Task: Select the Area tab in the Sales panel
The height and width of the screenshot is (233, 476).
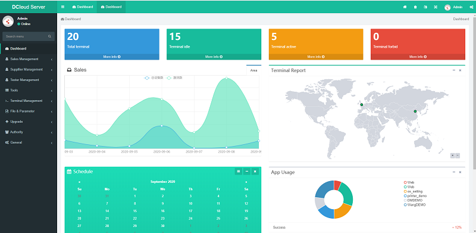Action: point(254,70)
